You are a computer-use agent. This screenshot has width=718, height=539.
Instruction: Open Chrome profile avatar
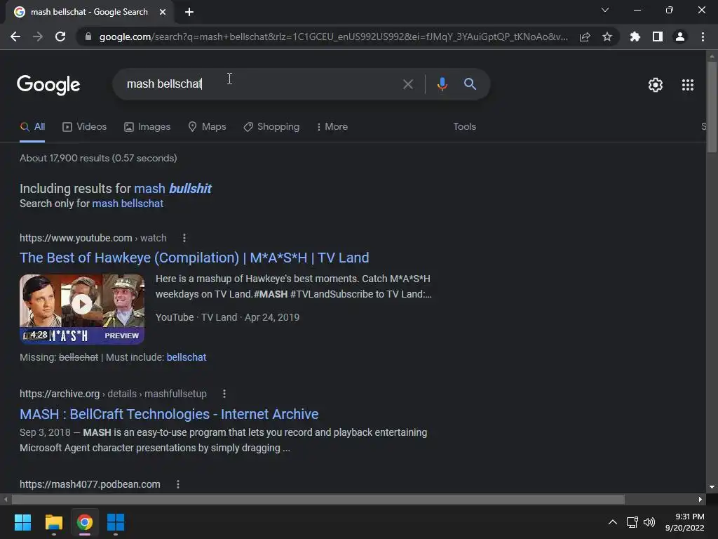[680, 36]
